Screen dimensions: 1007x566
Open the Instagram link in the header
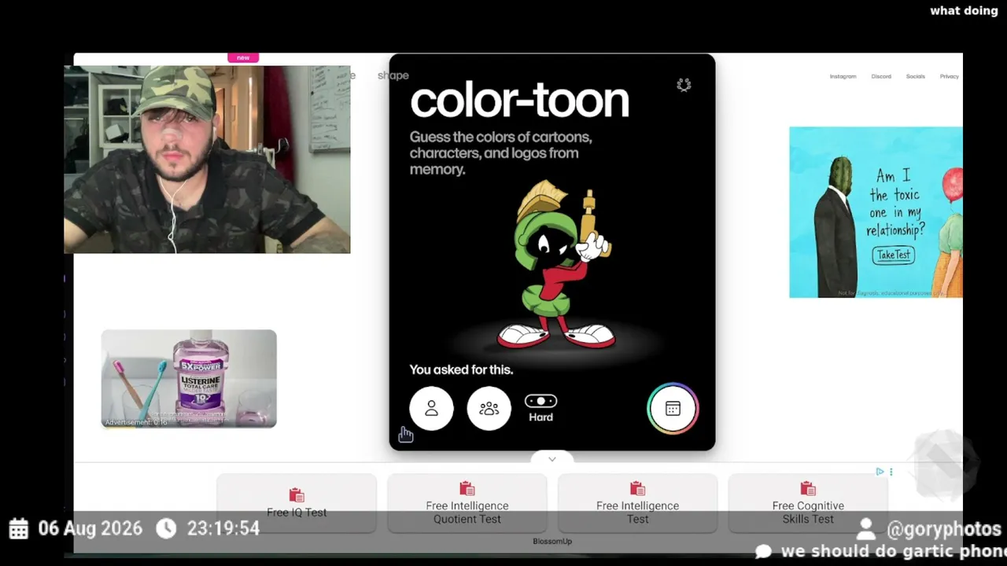pos(843,76)
